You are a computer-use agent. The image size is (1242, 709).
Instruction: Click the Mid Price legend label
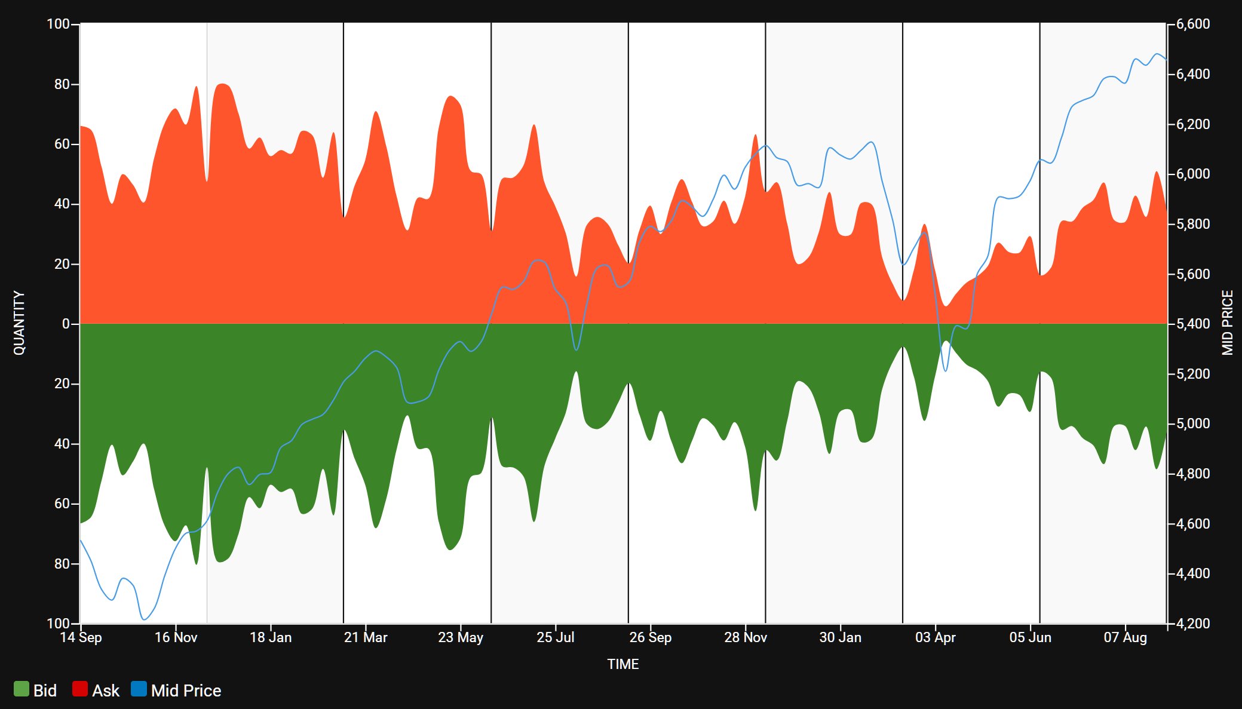186,690
